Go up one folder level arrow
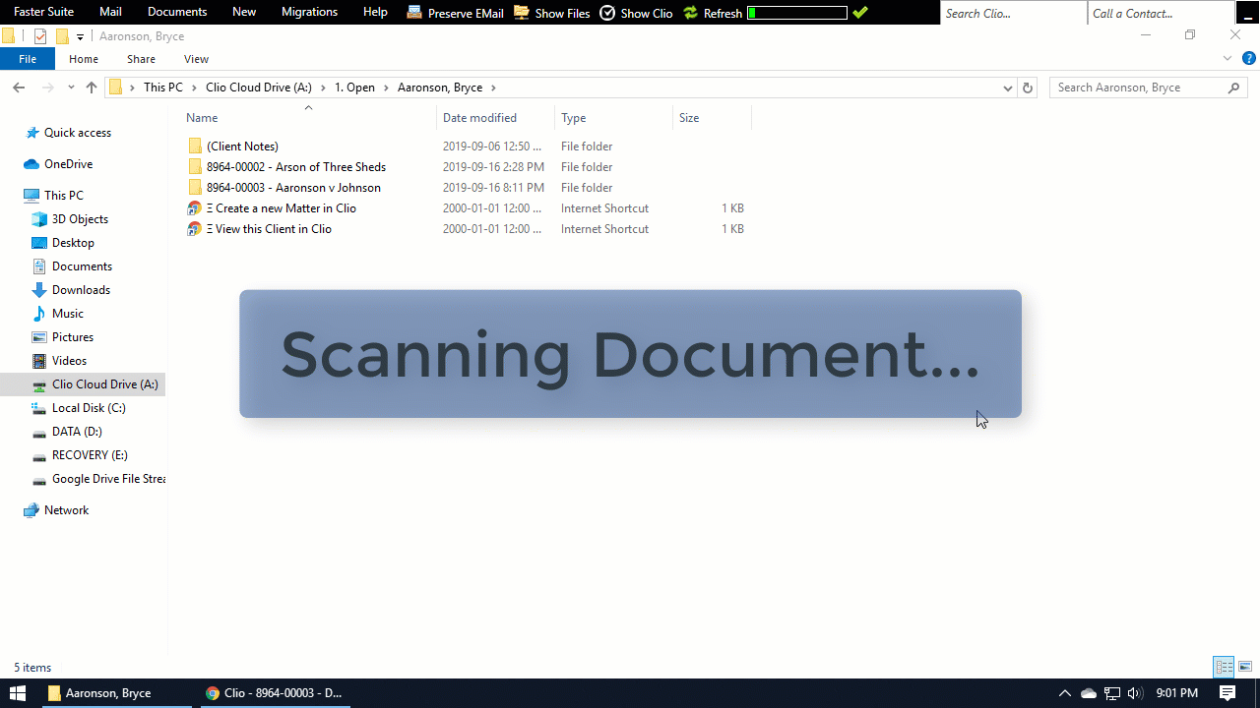 coord(92,88)
